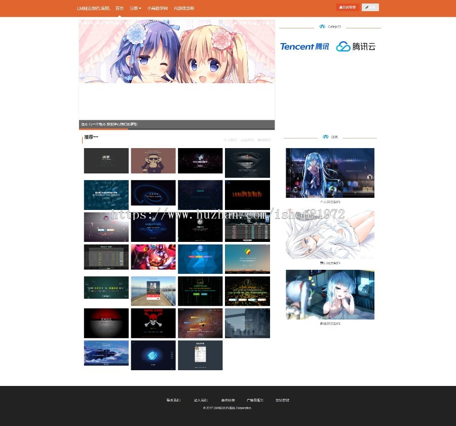The width and height of the screenshot is (456, 426).
Task: Open the red game character art thumbnail
Action: [153, 257]
